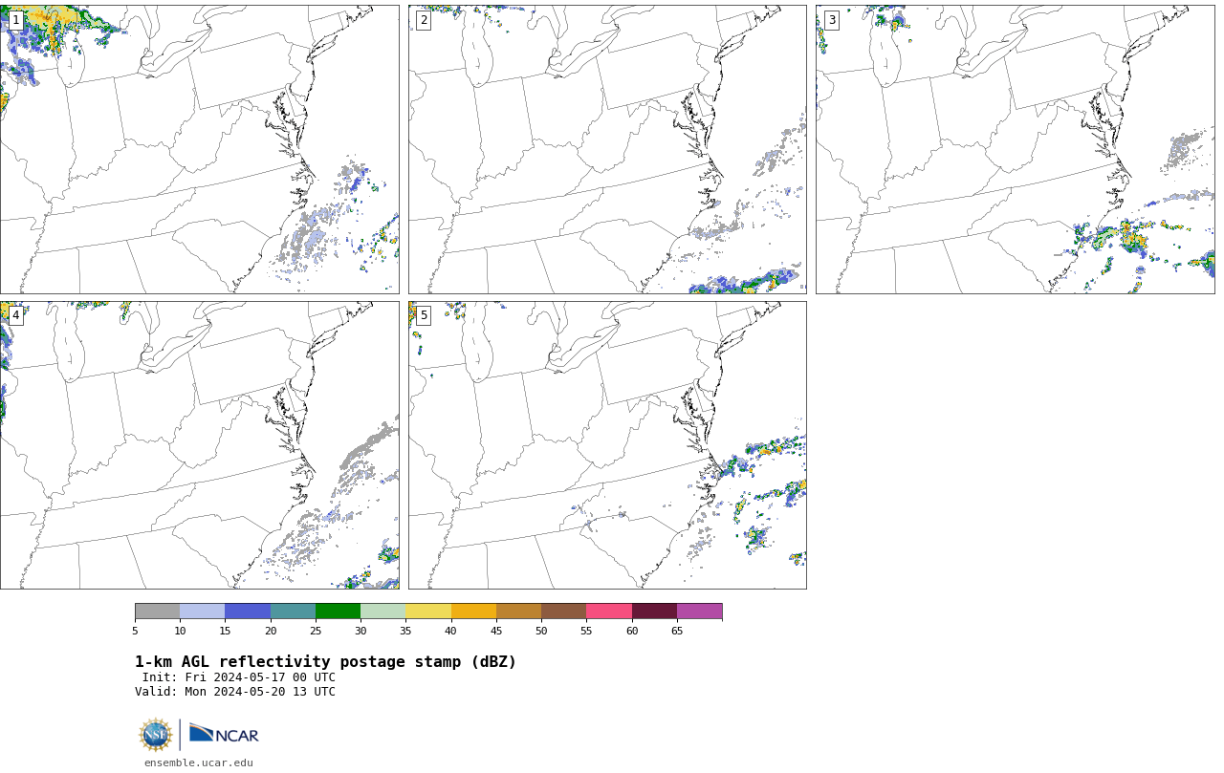This screenshot has height=773, width=1224.
Task: Click the NCAR logo
Action: click(x=224, y=734)
